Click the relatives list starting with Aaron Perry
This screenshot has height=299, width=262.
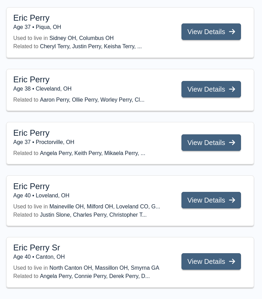click(92, 100)
